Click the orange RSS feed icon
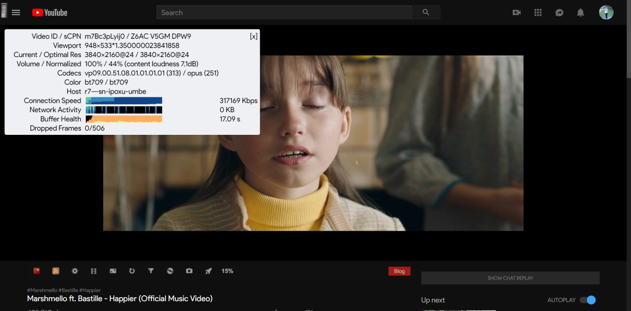 [56, 271]
